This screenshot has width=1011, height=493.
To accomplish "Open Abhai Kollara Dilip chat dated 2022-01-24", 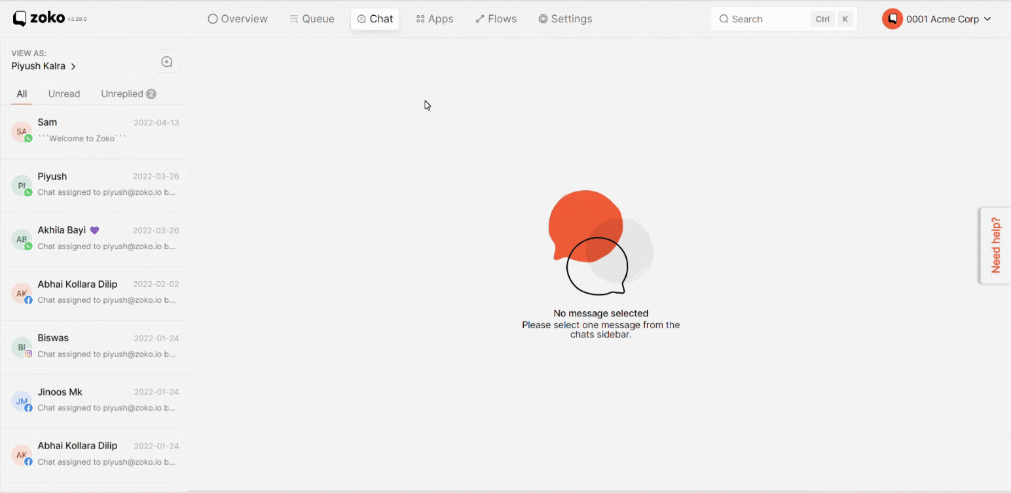I will point(94,455).
